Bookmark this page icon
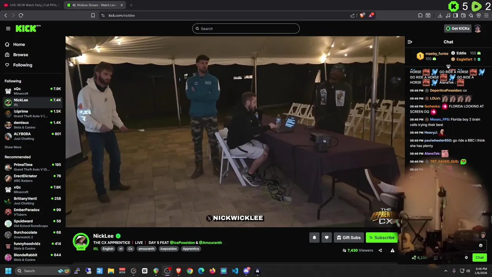This screenshot has width=492, height=277. (x=93, y=15)
